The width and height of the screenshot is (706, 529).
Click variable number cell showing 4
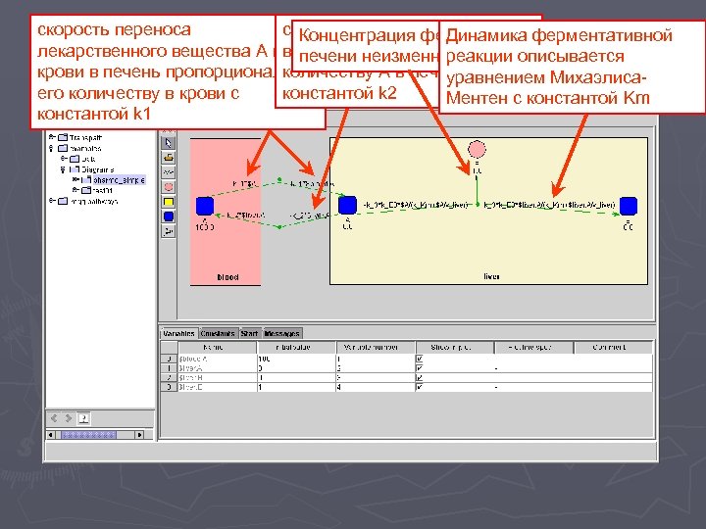point(375,387)
